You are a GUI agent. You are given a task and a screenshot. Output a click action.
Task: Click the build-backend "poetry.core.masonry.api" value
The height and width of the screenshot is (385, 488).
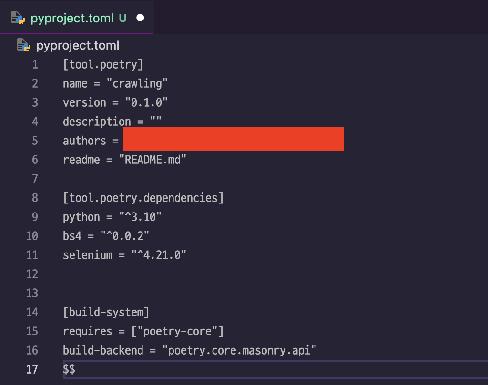[x=240, y=350]
